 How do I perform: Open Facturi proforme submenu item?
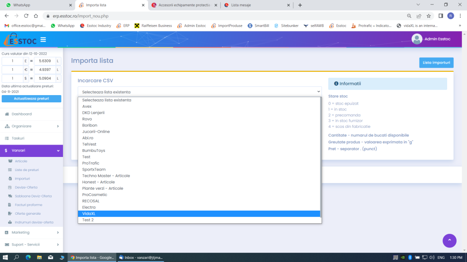coord(28,205)
